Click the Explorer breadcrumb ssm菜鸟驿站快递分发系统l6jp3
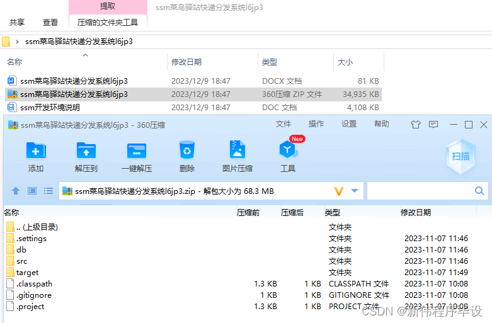The width and height of the screenshot is (492, 323). coord(79,42)
